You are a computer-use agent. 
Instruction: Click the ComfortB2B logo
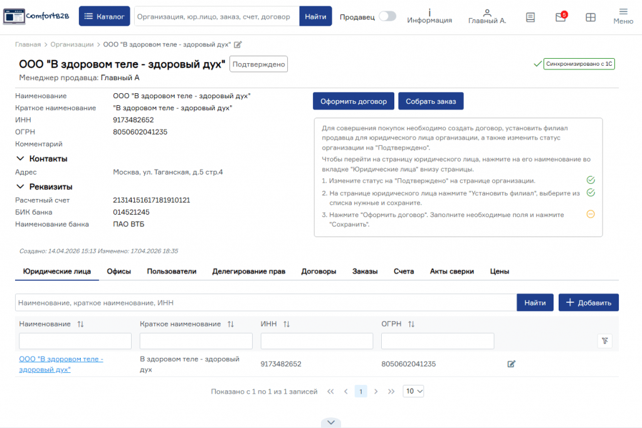[36, 16]
